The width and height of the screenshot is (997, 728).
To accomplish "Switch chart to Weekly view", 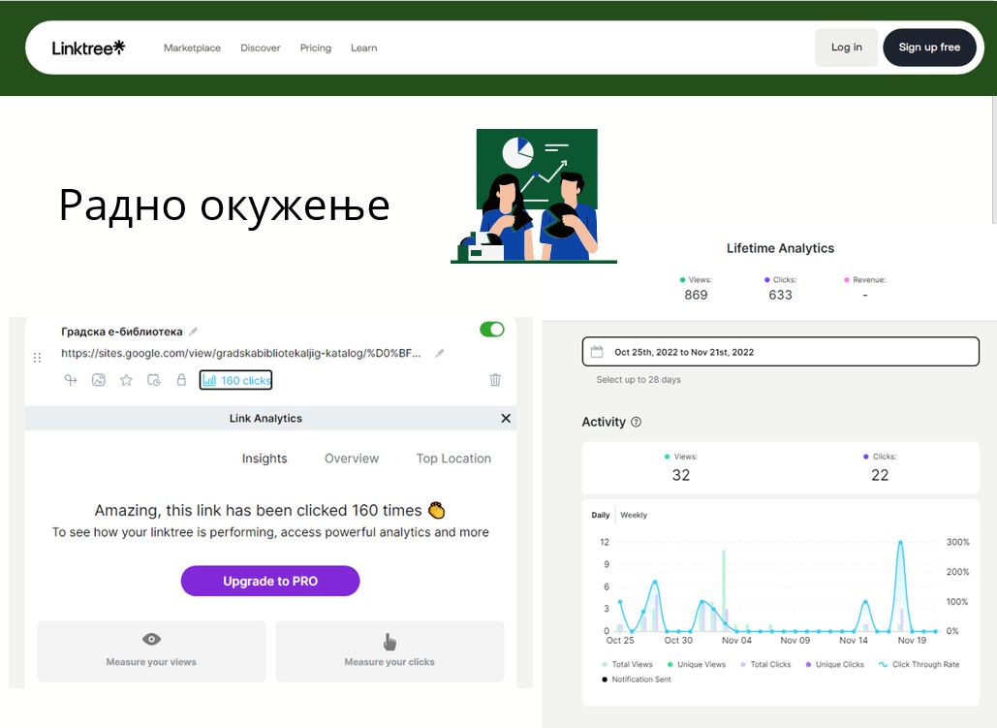I will [634, 515].
